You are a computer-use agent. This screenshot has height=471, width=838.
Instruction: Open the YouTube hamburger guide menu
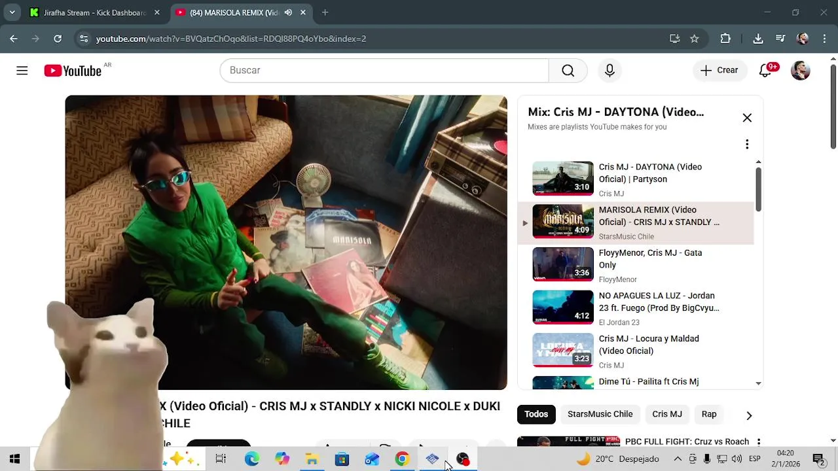tap(22, 71)
